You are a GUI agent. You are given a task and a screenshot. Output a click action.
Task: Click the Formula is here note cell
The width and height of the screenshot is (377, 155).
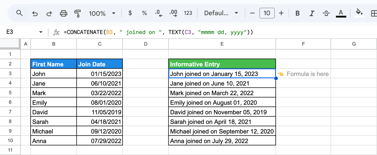(303, 74)
